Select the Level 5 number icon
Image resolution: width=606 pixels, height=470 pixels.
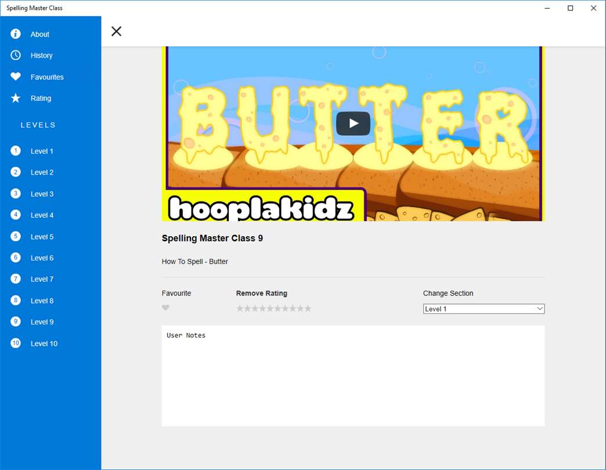[x=16, y=236]
